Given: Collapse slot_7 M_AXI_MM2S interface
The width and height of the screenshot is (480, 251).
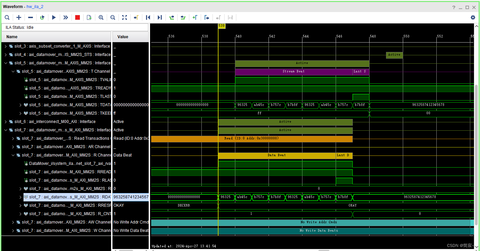Looking at the screenshot, I should pos(5,130).
